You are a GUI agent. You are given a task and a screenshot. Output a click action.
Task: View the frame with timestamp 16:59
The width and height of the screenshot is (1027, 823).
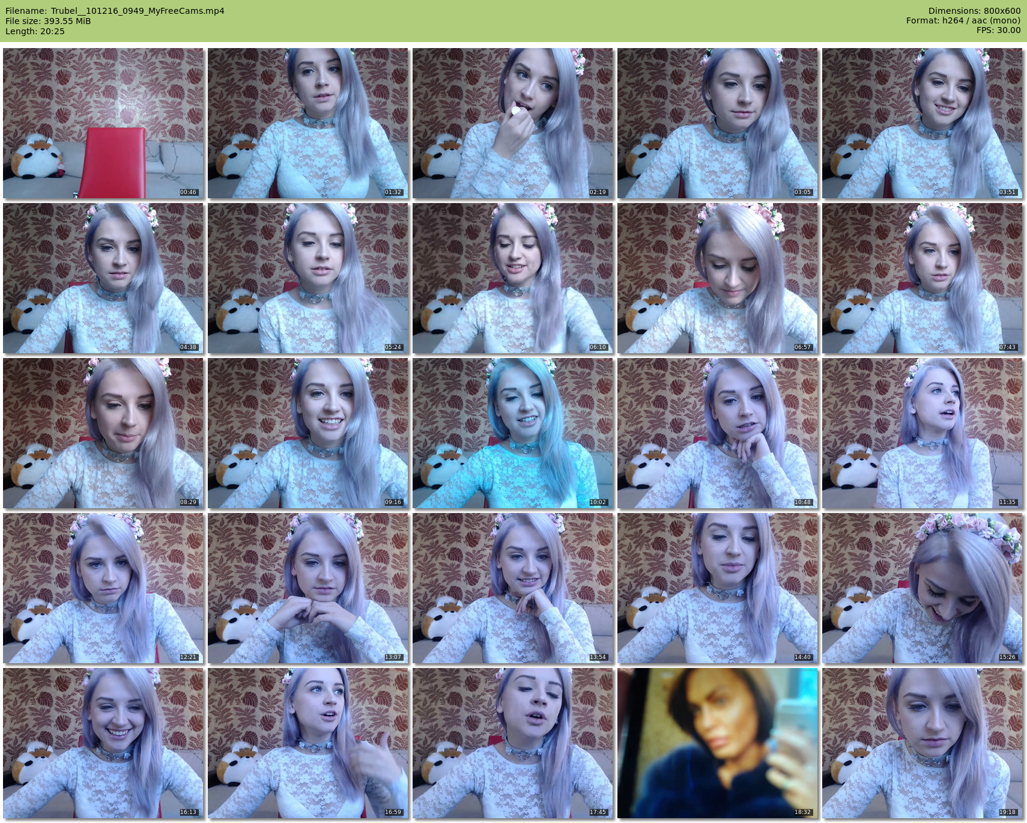[308, 743]
